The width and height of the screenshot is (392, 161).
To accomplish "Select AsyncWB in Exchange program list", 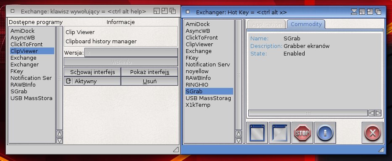I will pyautogui.click(x=32, y=37).
